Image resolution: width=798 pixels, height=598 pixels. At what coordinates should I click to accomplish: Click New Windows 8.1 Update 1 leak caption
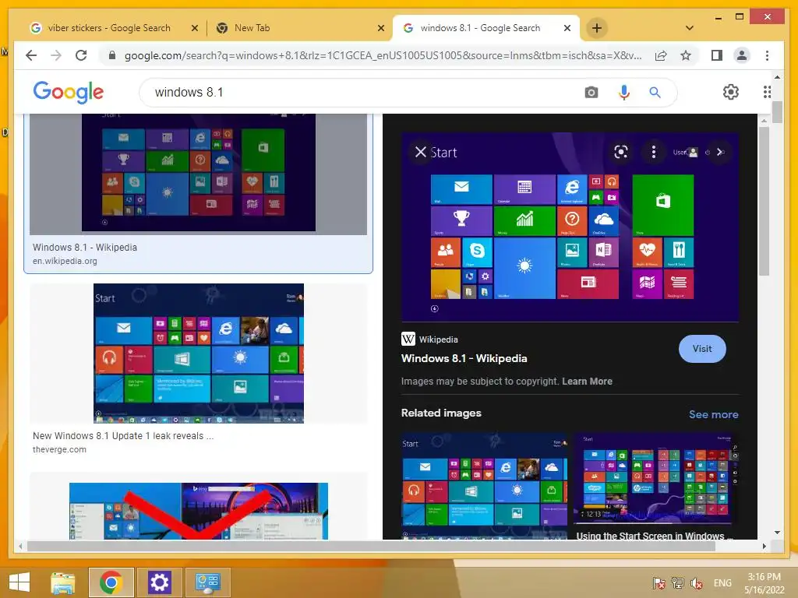(123, 436)
